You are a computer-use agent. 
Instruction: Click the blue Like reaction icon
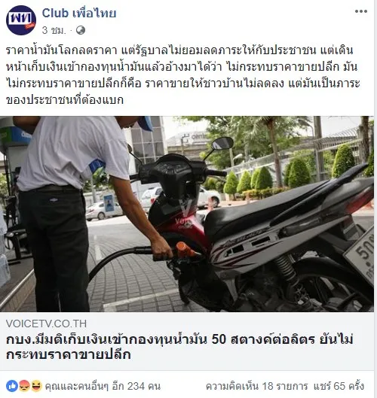click(12, 386)
